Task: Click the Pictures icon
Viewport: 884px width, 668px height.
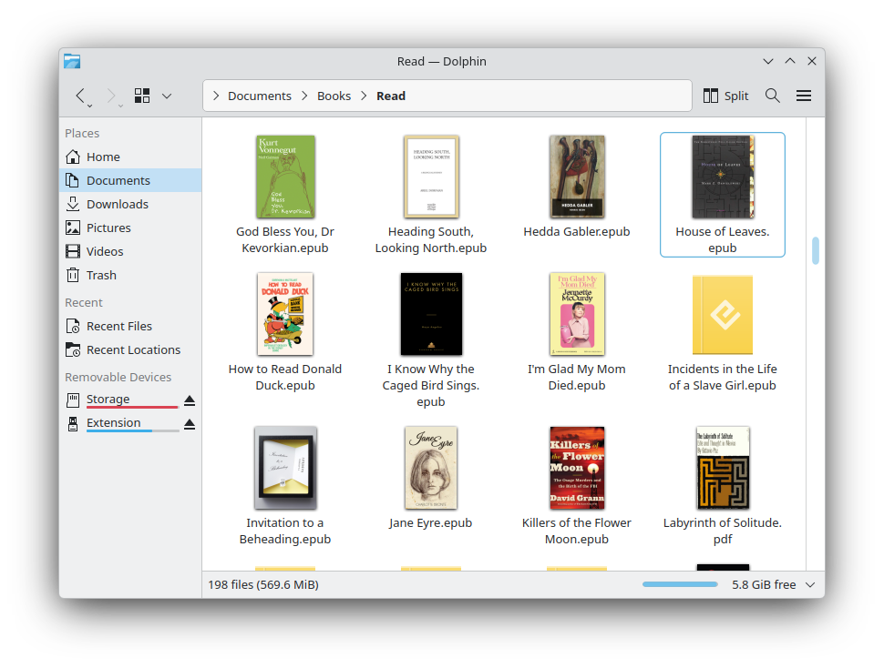Action: (73, 228)
